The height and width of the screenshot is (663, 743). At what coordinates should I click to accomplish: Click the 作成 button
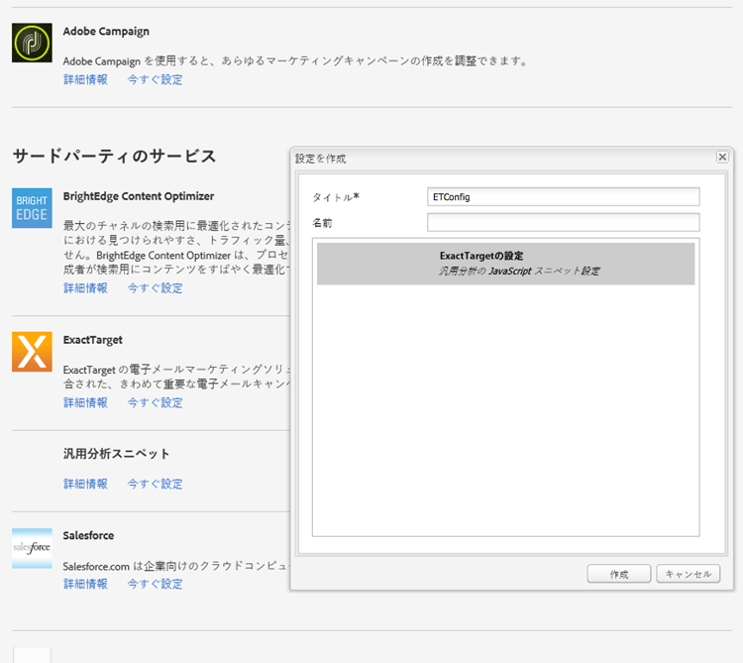[x=619, y=574]
